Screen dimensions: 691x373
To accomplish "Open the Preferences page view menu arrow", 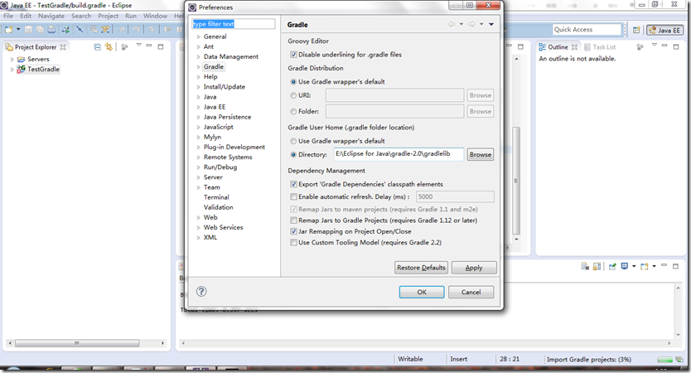I will (491, 24).
